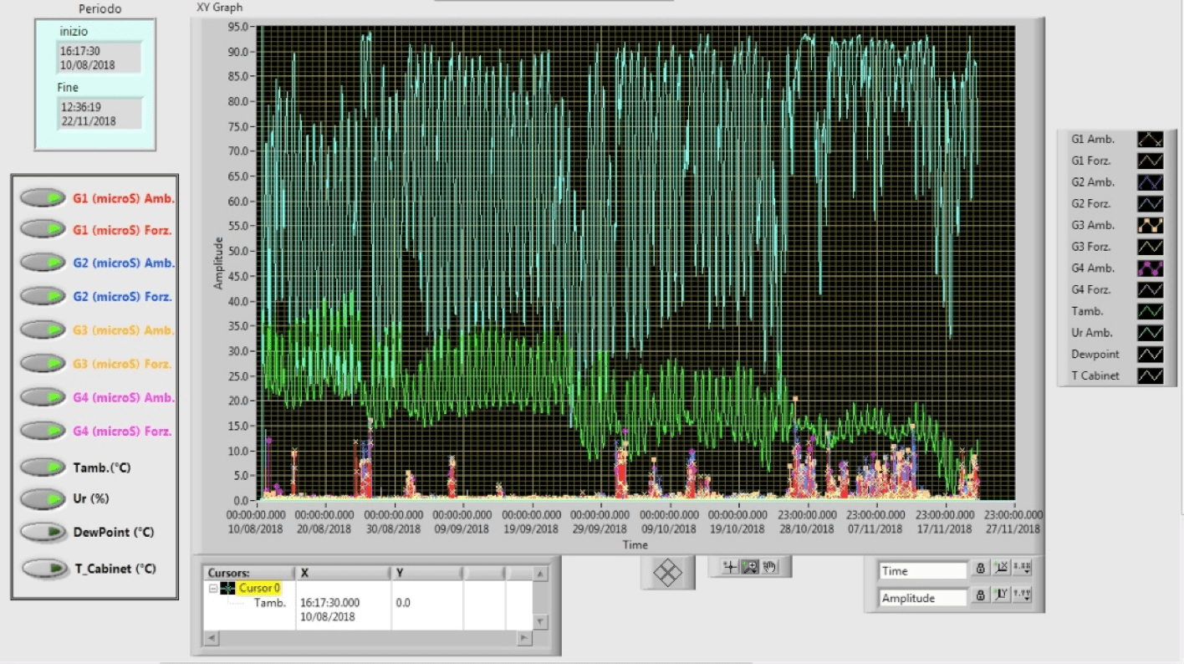Toggle the G3 (microS) Amb. plot switch
Viewport: 1184px width, 664px height.
pos(43,329)
